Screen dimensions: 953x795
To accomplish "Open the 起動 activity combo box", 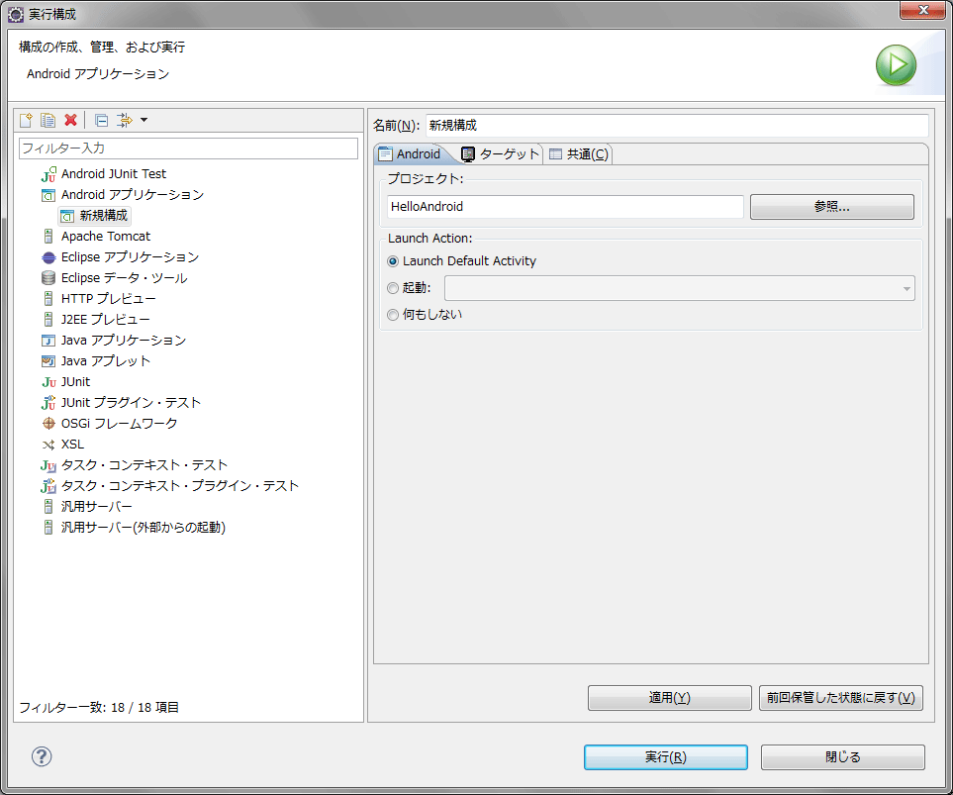I will (x=680, y=288).
